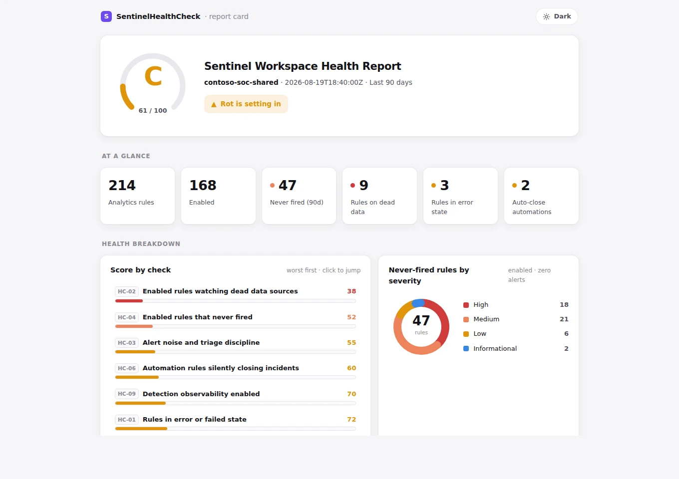Click the HC-09 check tag
Viewport: 679px width, 479px height.
(x=127, y=394)
